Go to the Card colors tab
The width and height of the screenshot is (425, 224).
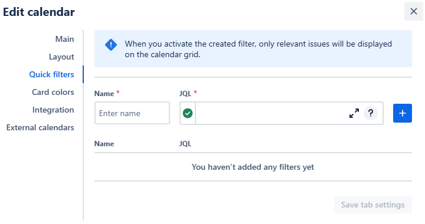tap(53, 92)
